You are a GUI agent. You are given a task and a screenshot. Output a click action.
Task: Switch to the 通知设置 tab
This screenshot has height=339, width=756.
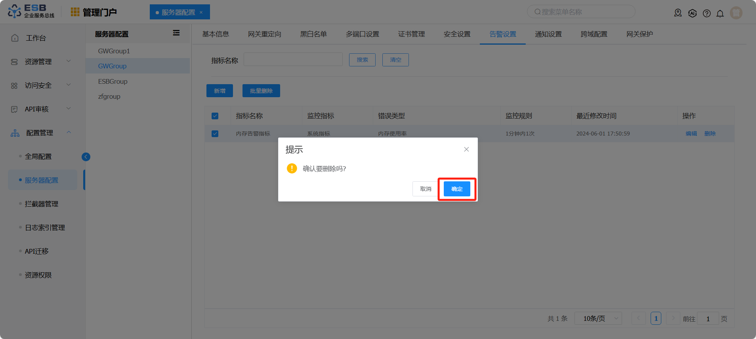pyautogui.click(x=548, y=34)
